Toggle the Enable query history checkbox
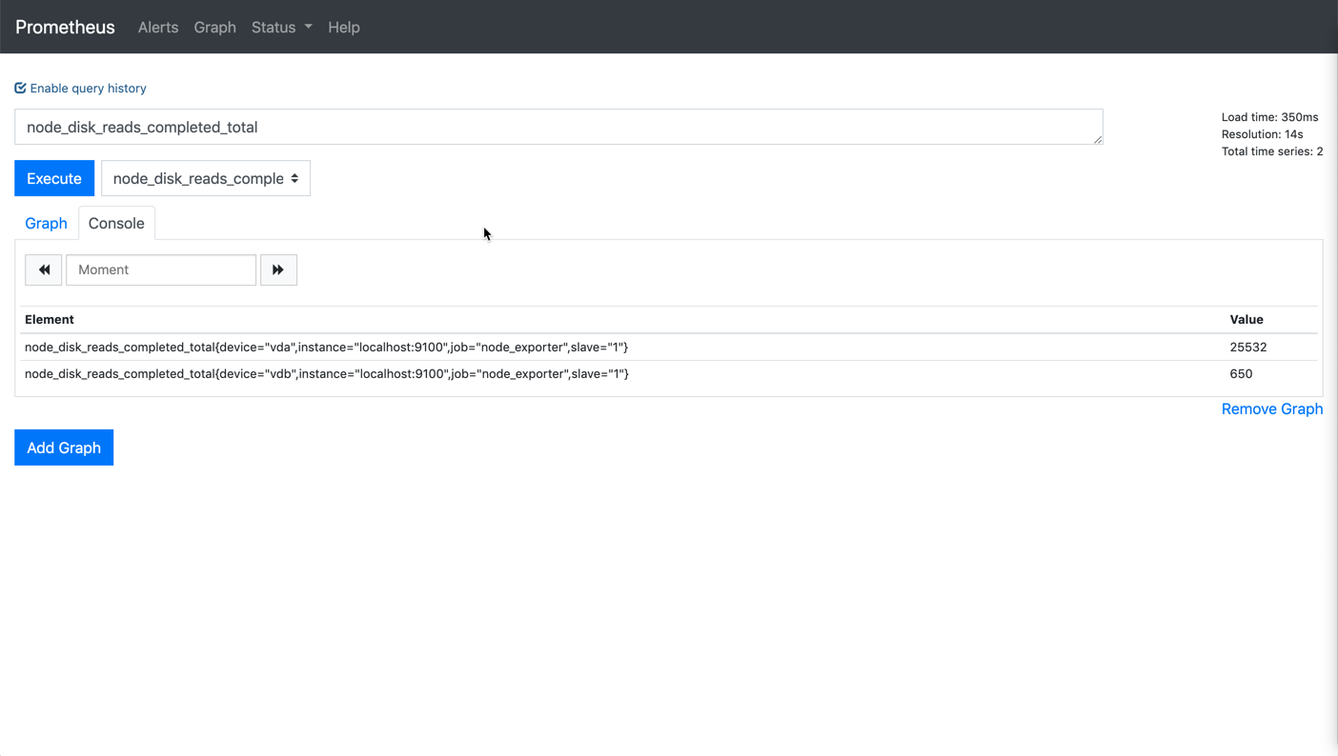This screenshot has height=756, width=1338. point(20,88)
